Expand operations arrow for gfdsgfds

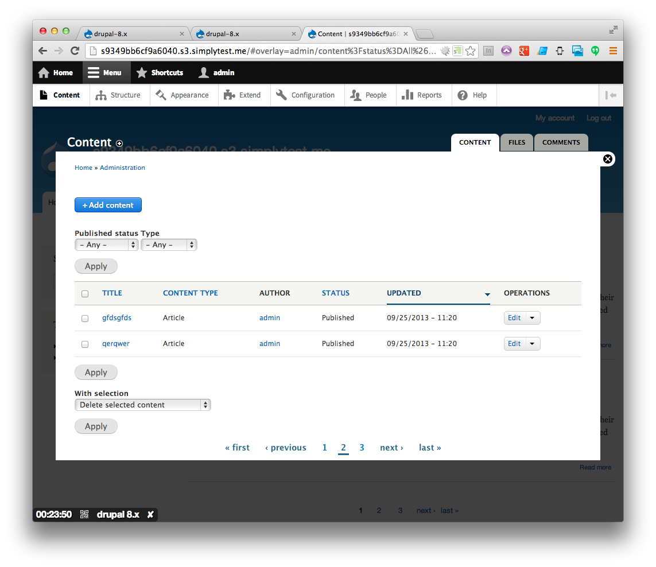point(533,318)
